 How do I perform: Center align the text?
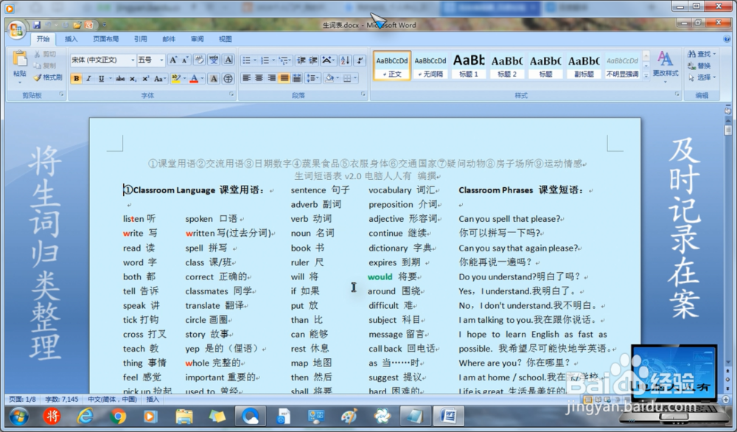tap(259, 78)
